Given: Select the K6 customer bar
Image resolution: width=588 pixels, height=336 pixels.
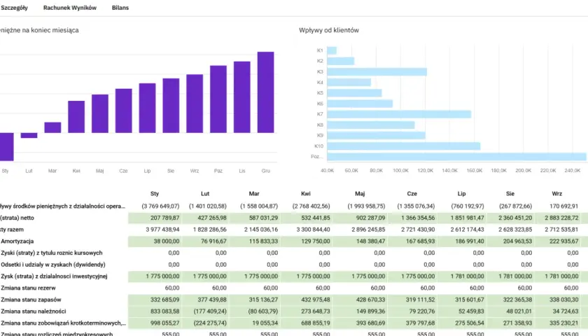Looking at the screenshot, I should pos(360,104).
